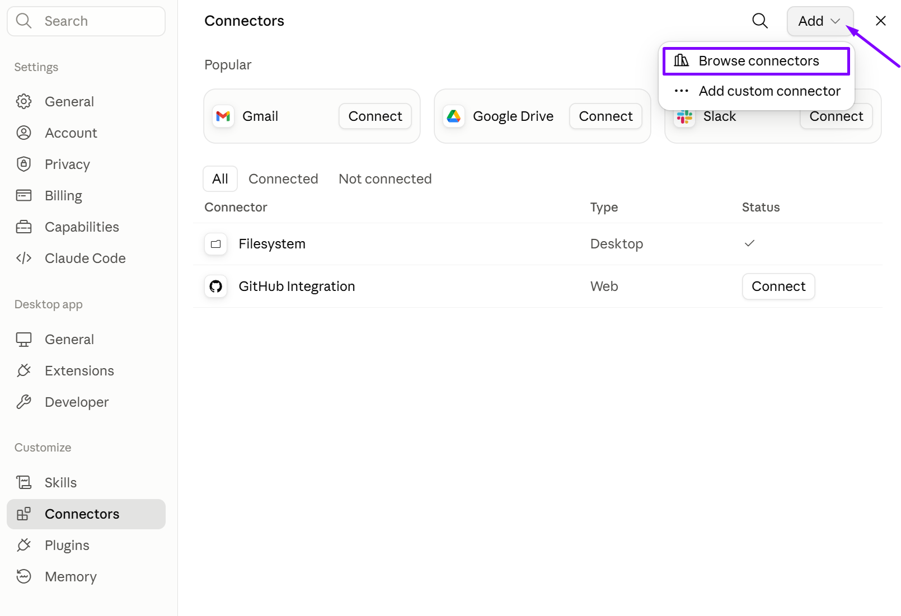
Task: Click the Privacy shield lock icon
Action: [24, 164]
